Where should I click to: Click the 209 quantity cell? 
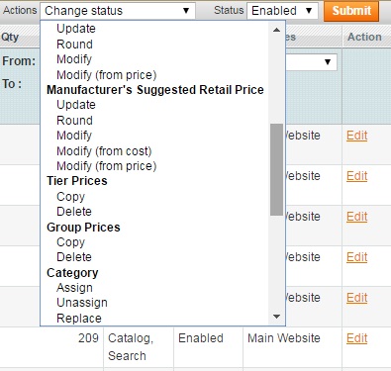[88, 338]
